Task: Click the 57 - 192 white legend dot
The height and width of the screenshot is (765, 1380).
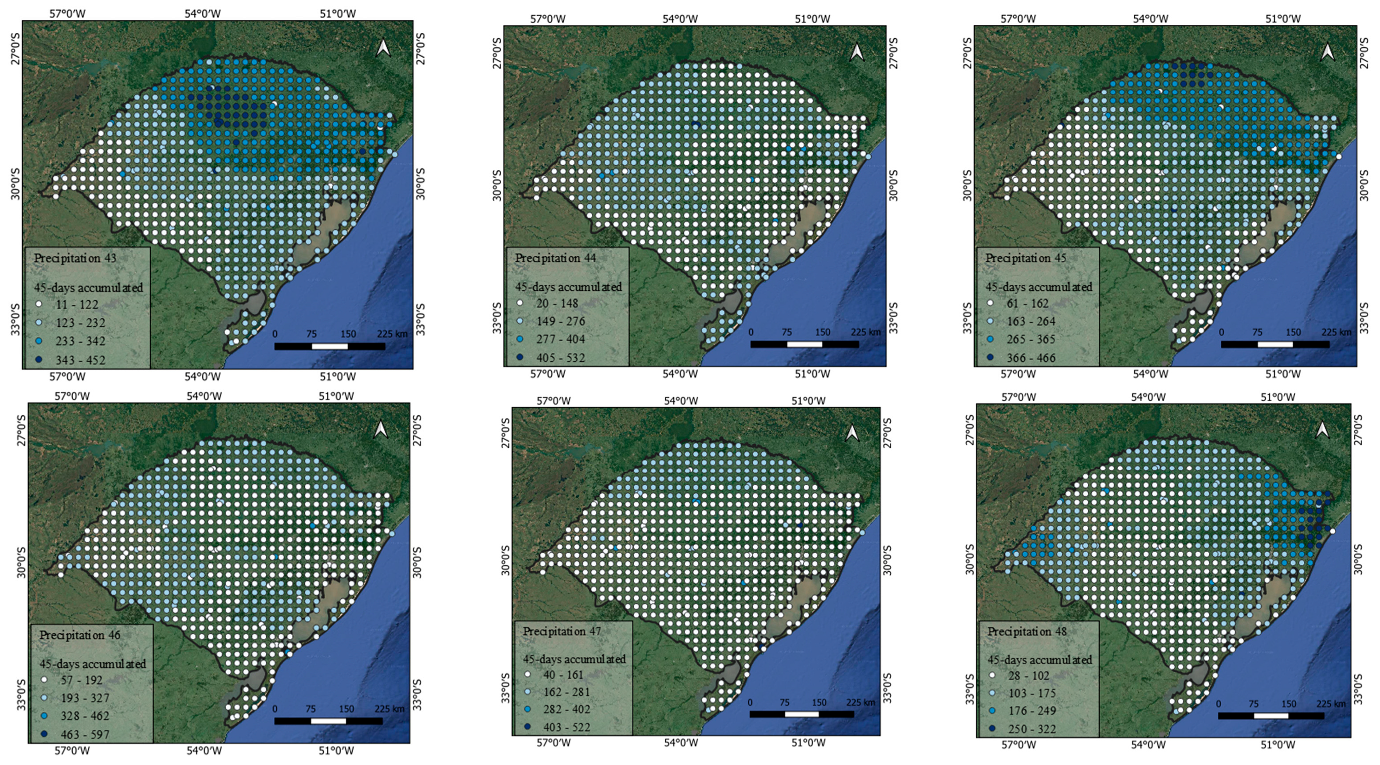Action: [44, 680]
